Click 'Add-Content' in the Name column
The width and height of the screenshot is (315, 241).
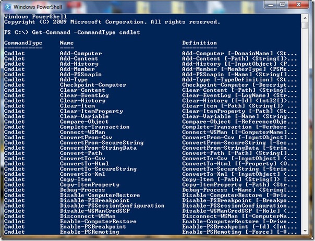(x=79, y=59)
